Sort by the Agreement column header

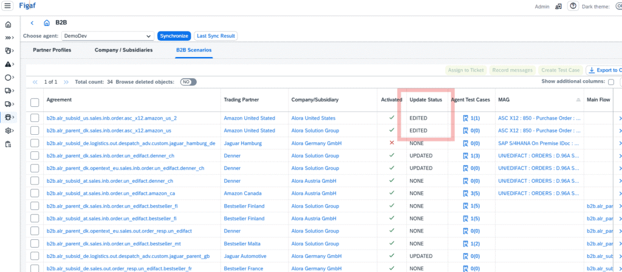(59, 100)
